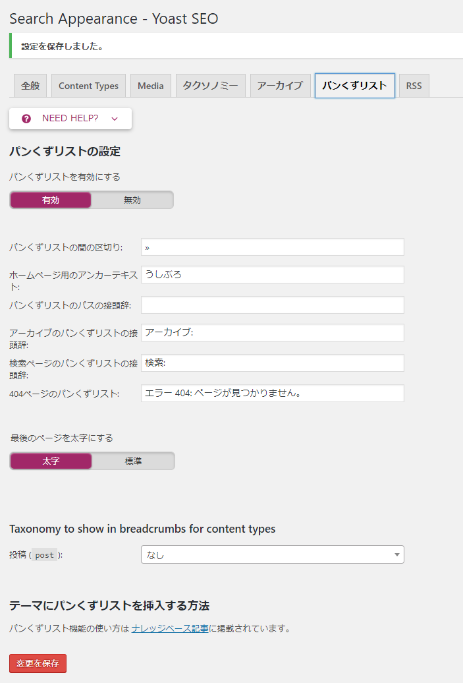Click the breadcrumb separator input field
The width and height of the screenshot is (463, 683).
273,247
